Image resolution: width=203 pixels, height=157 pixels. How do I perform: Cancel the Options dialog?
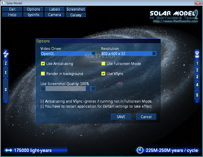pyautogui.click(x=146, y=117)
